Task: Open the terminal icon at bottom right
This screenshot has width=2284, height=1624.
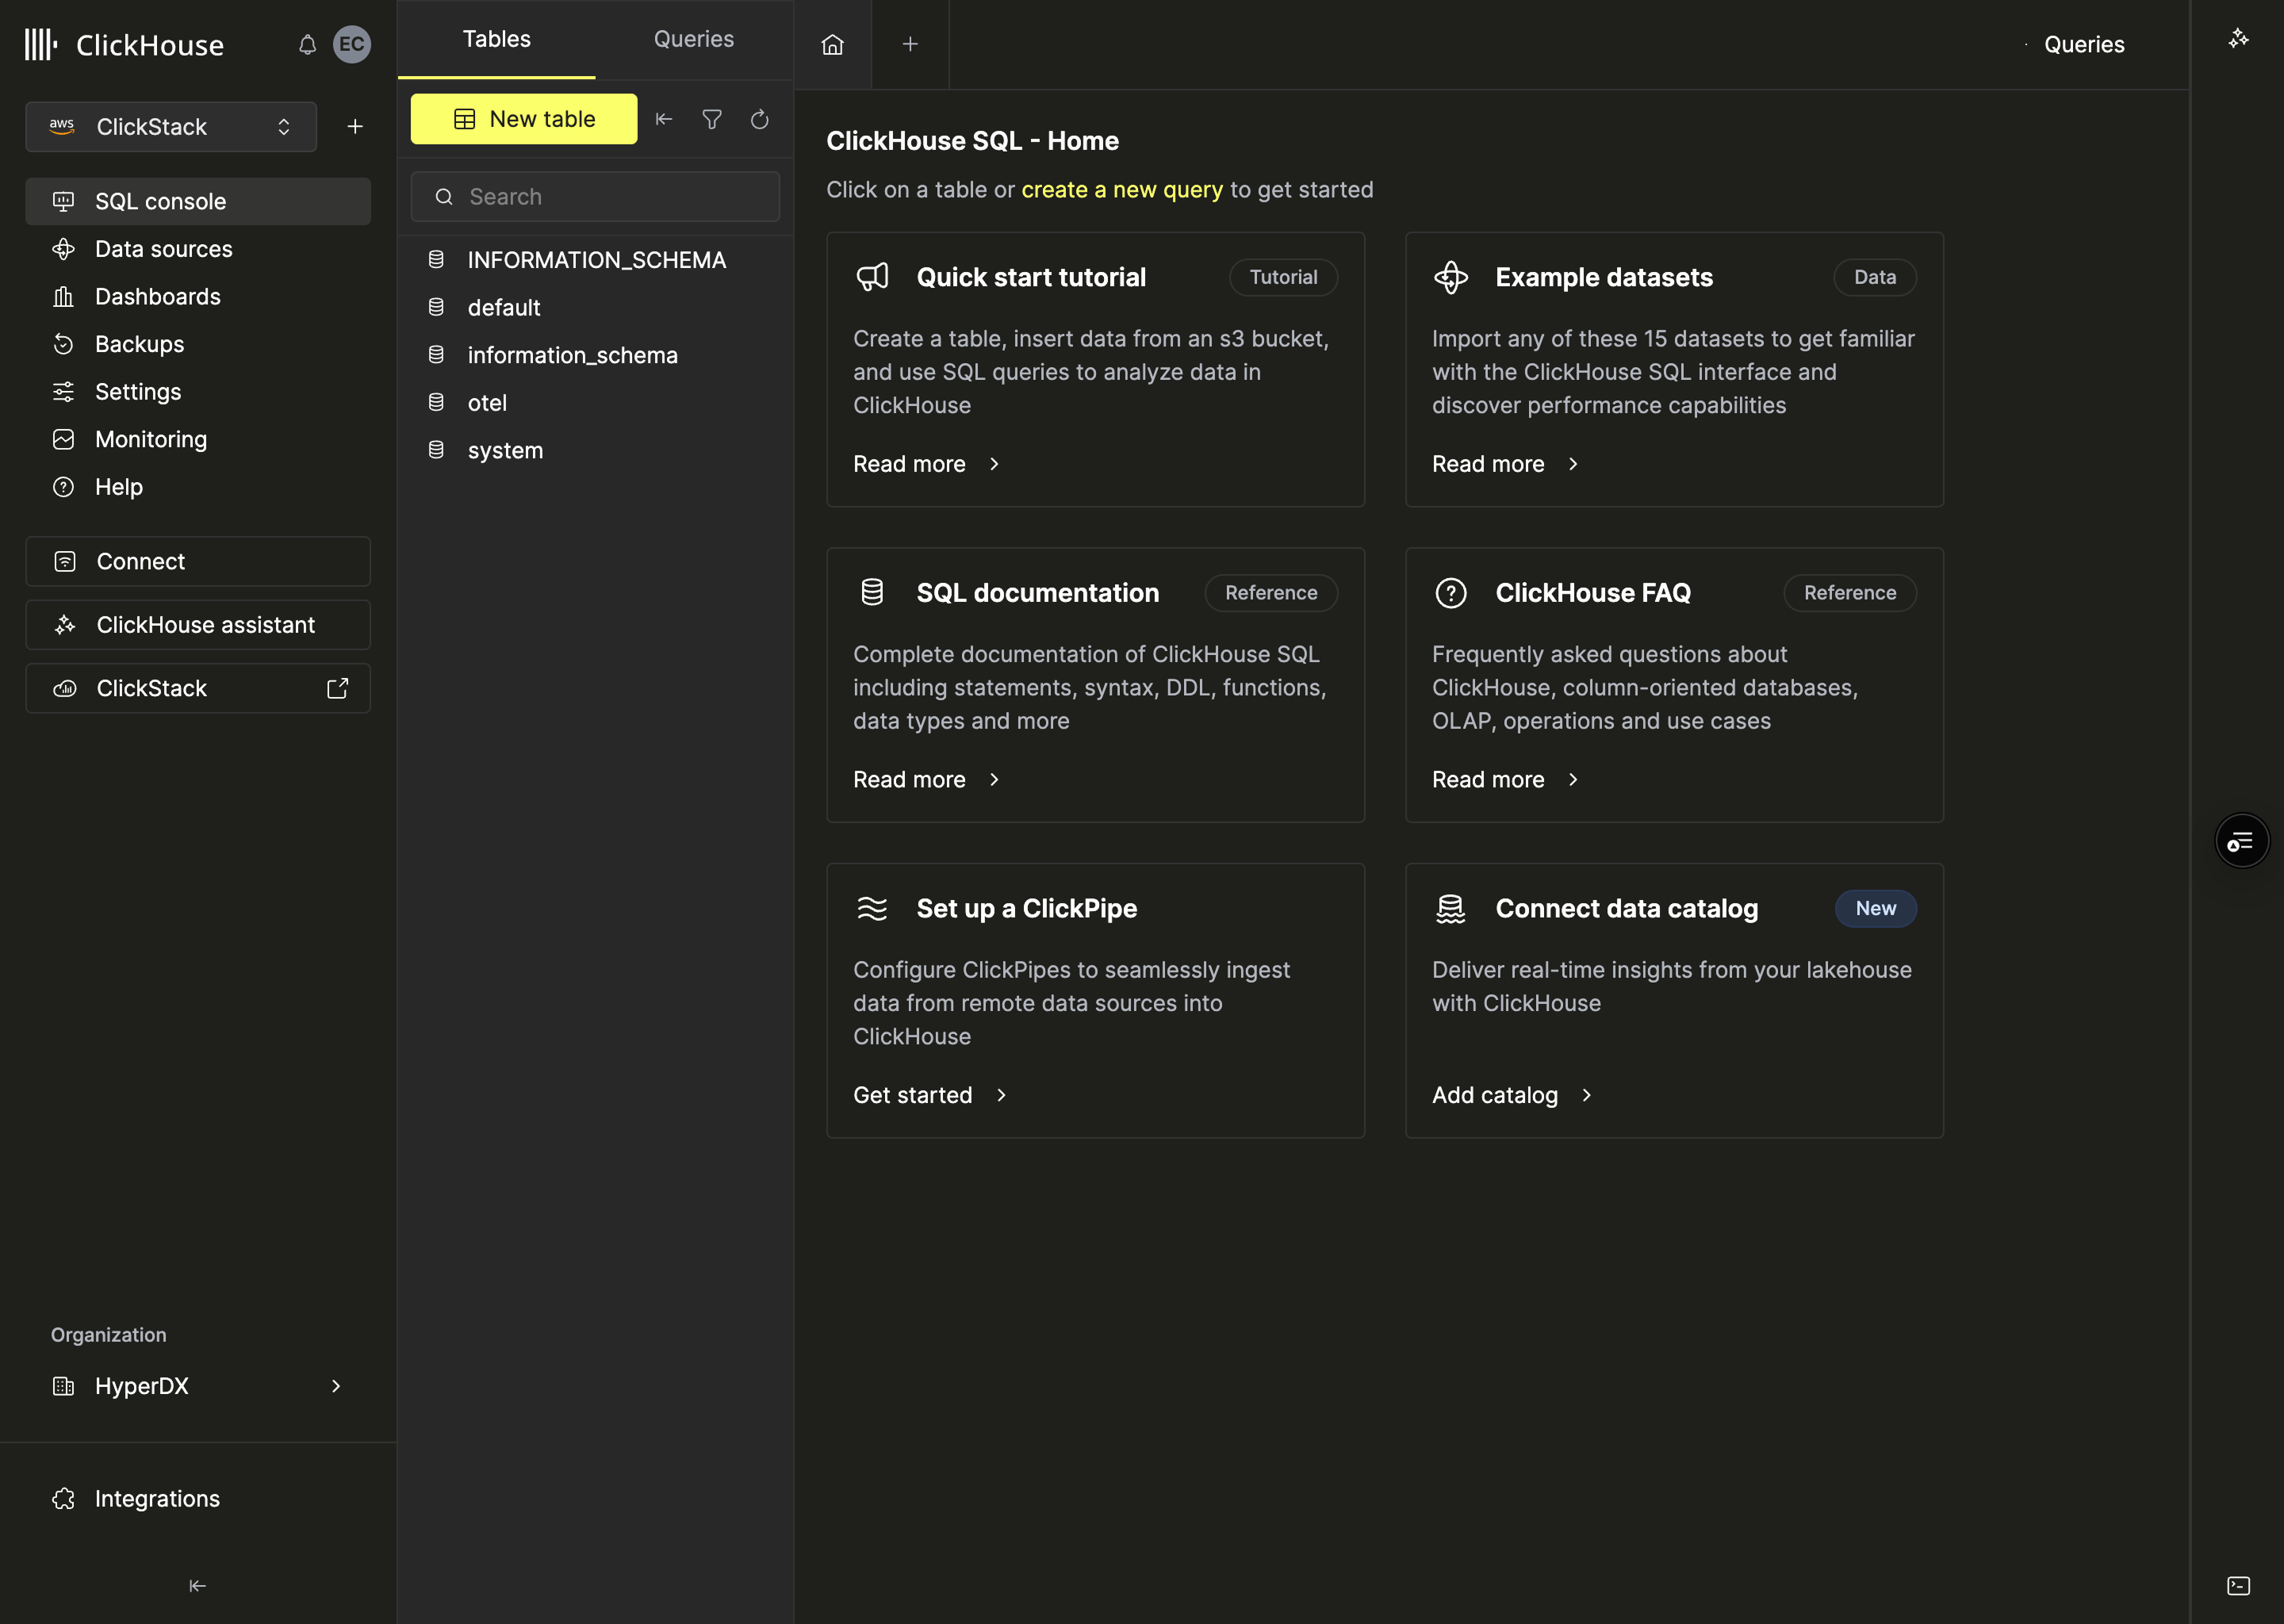Action: pos(2238,1586)
